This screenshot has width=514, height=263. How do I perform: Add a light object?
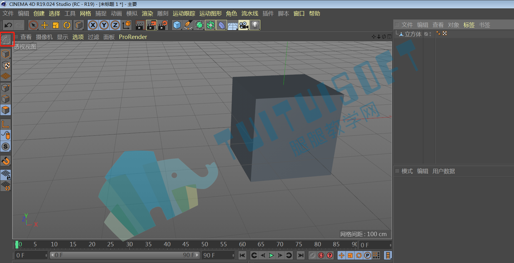point(255,25)
